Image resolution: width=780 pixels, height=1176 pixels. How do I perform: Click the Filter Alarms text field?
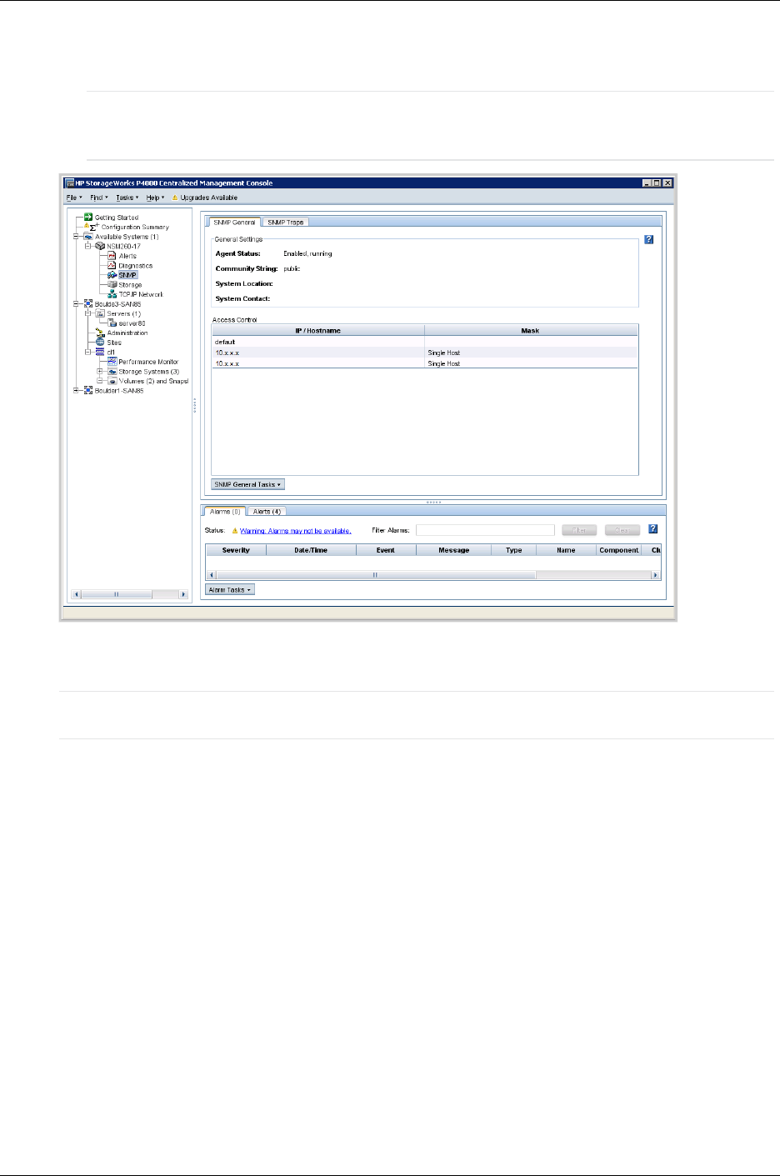(x=485, y=530)
